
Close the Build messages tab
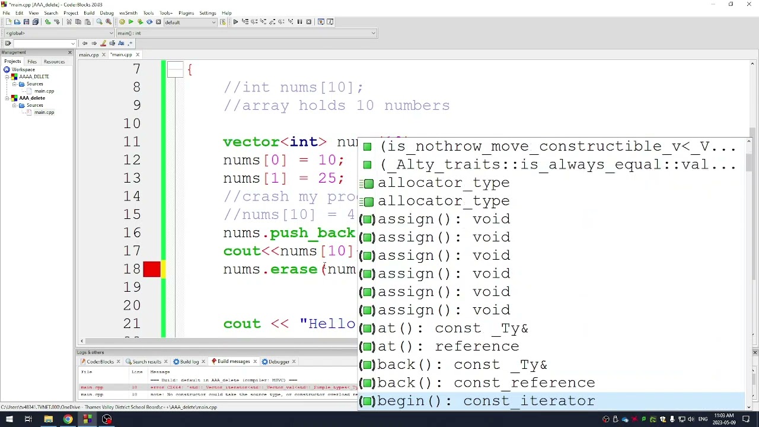[x=255, y=362]
